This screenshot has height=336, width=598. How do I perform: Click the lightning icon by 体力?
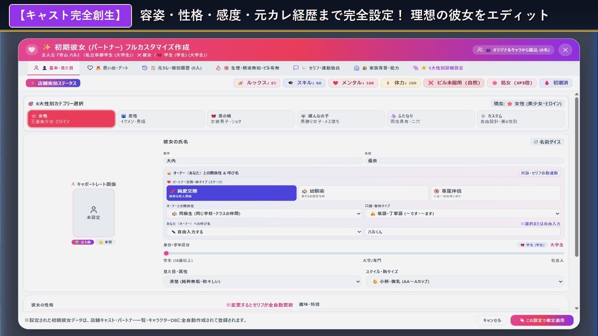coord(388,83)
